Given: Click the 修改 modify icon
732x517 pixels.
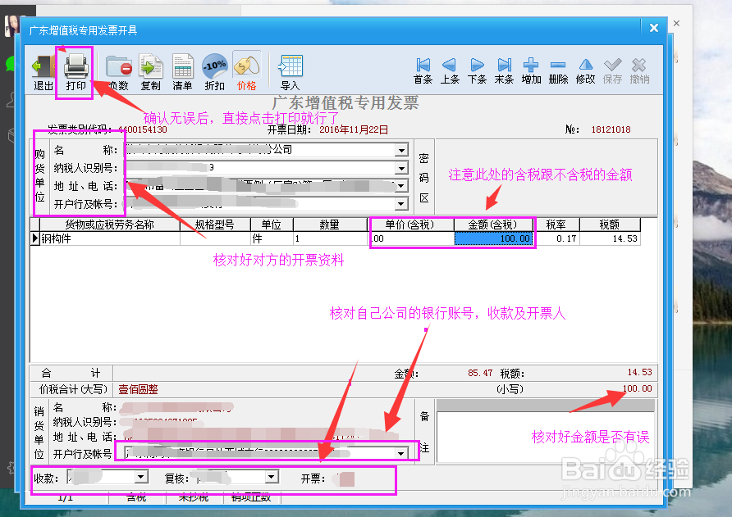Looking at the screenshot, I should point(585,71).
